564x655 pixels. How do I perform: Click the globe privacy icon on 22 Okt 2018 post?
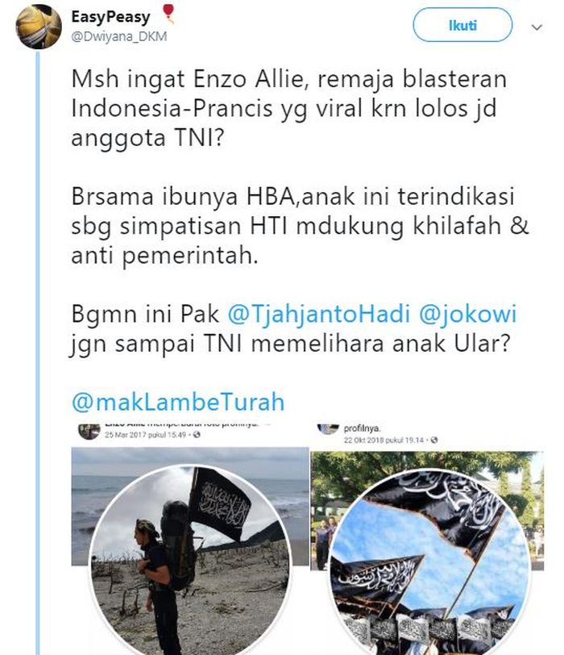pyautogui.click(x=433, y=440)
